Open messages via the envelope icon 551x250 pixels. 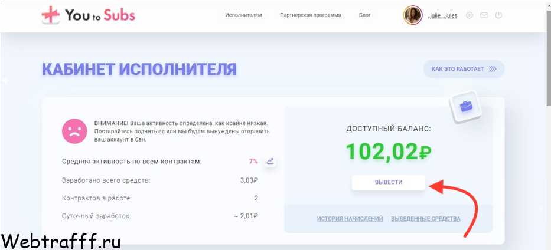click(x=484, y=15)
